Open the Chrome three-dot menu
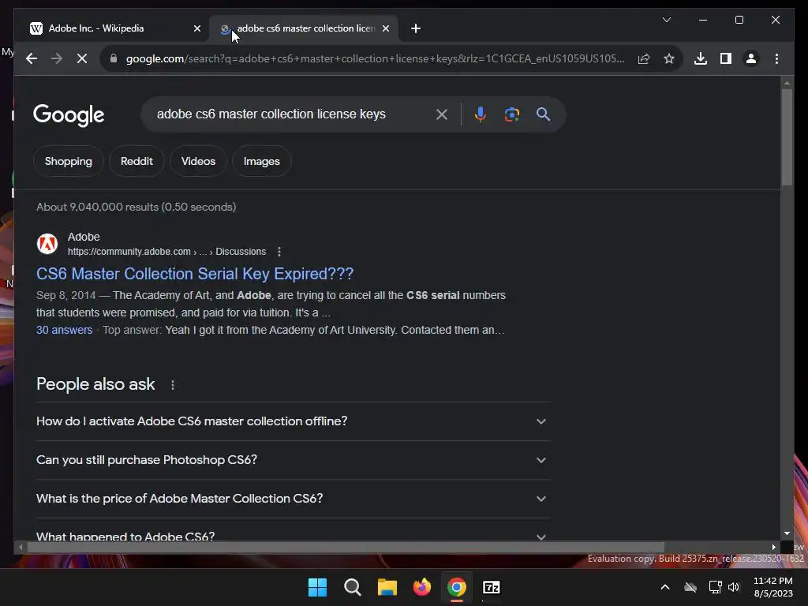808x606 pixels. pyautogui.click(x=776, y=58)
